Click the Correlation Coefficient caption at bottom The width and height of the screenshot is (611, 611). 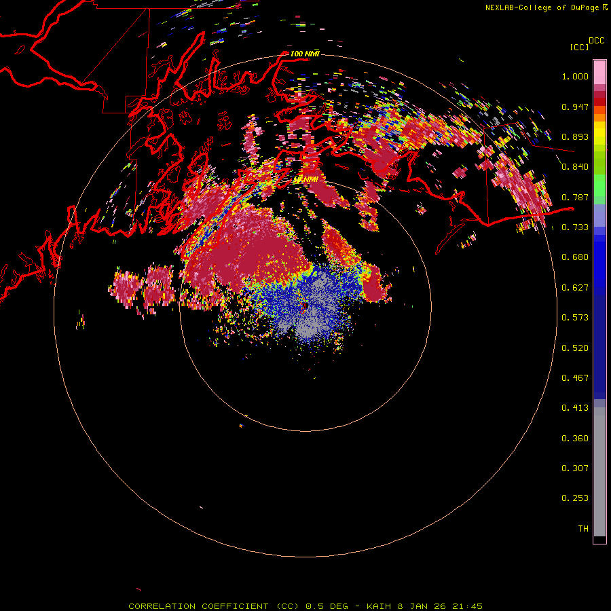[305, 606]
